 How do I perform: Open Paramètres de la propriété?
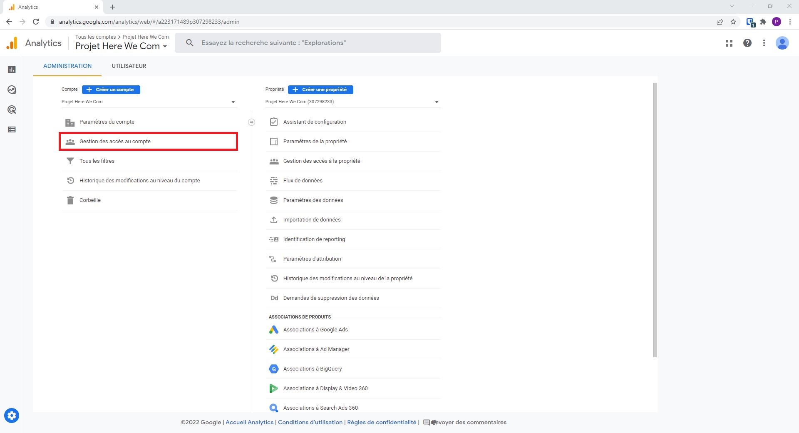[x=354, y=142]
